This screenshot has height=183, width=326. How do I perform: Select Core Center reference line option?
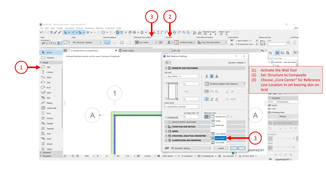218,138
